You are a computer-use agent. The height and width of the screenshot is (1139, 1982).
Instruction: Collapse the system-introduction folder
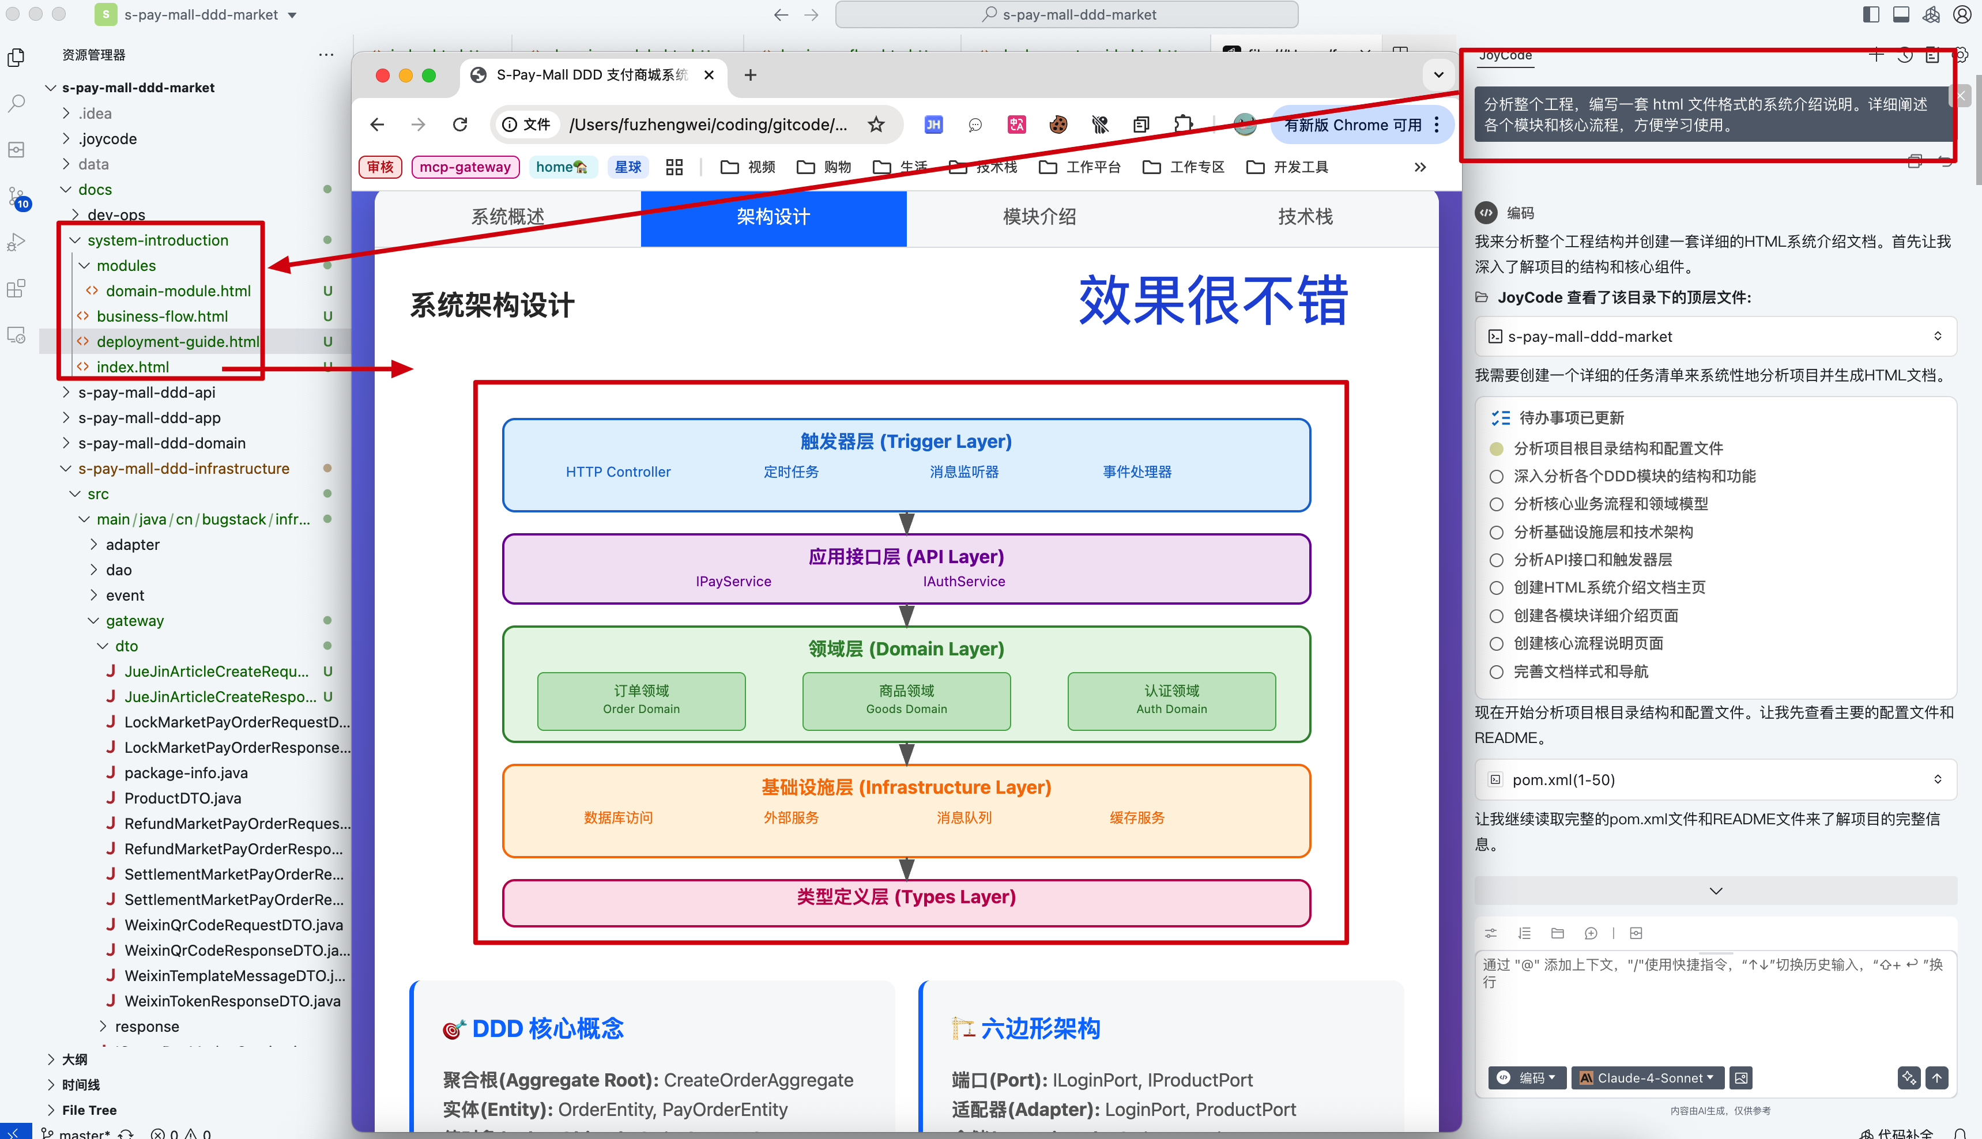tap(157, 240)
